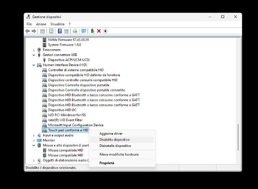Collapse the Human Interface Device (HID) category

click(34, 65)
